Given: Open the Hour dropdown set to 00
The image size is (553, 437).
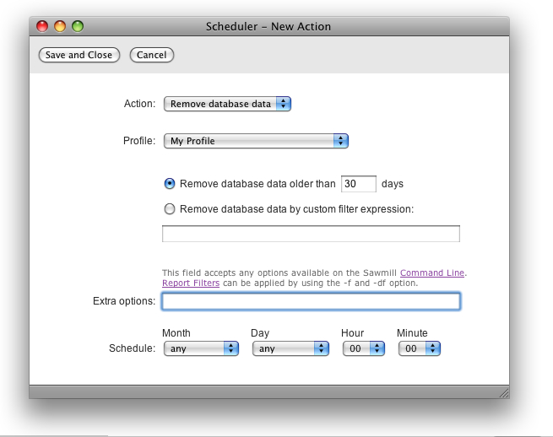Looking at the screenshot, I should tap(363, 348).
